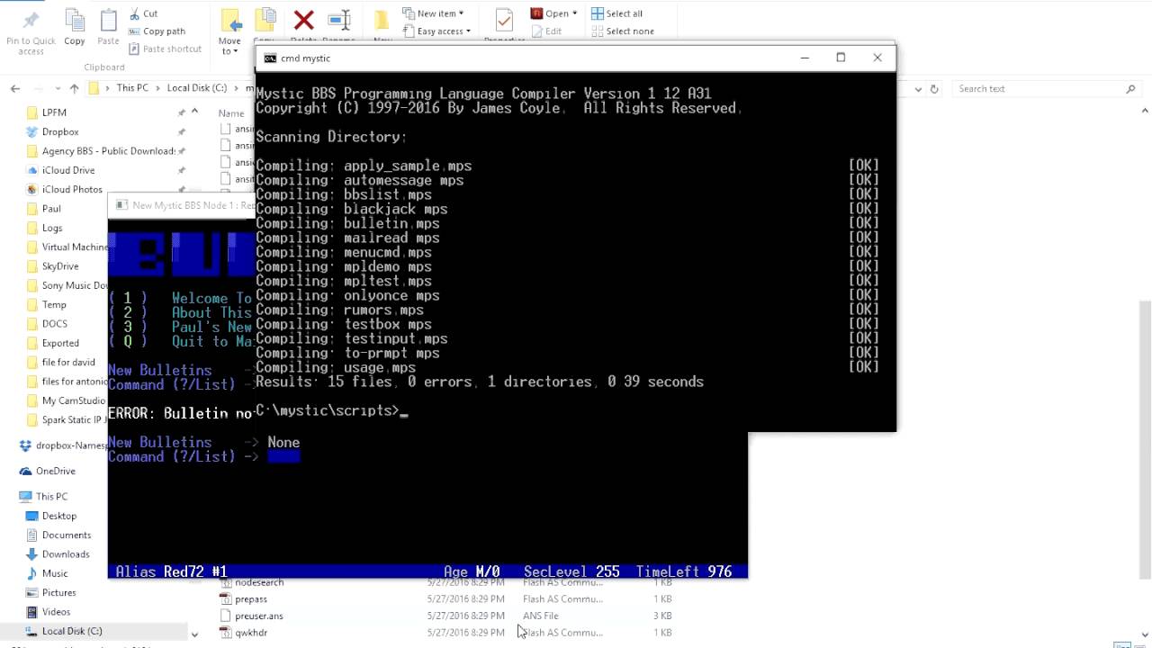Click the Up one level arrow
The width and height of the screenshot is (1152, 648).
pos(74,88)
